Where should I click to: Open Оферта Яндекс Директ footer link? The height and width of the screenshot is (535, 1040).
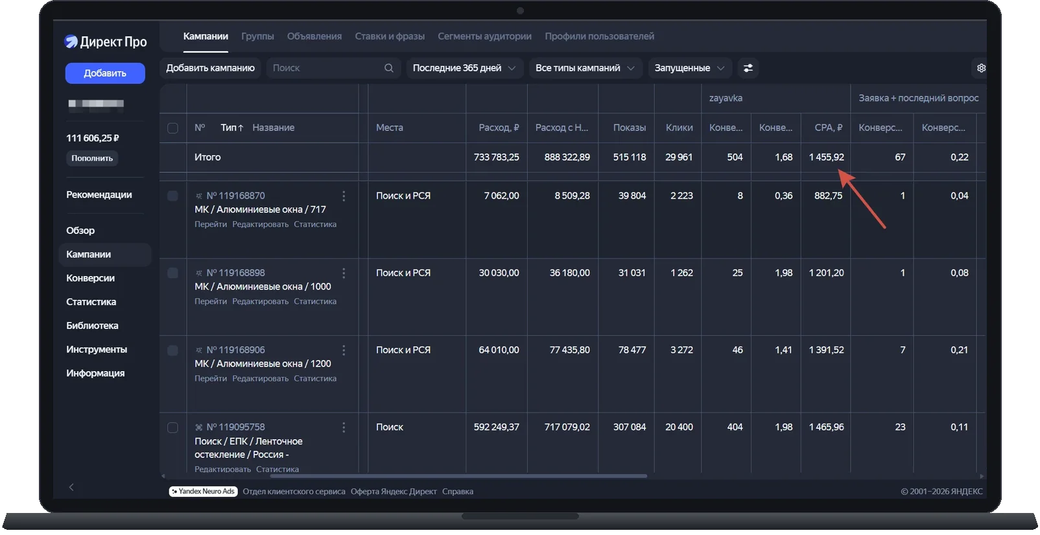(394, 492)
